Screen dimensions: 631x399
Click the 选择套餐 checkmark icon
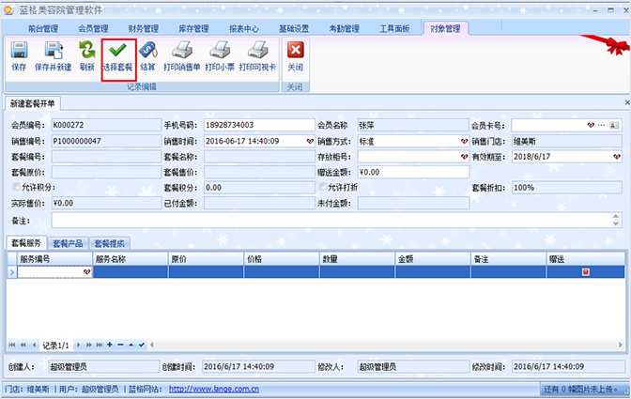[117, 51]
